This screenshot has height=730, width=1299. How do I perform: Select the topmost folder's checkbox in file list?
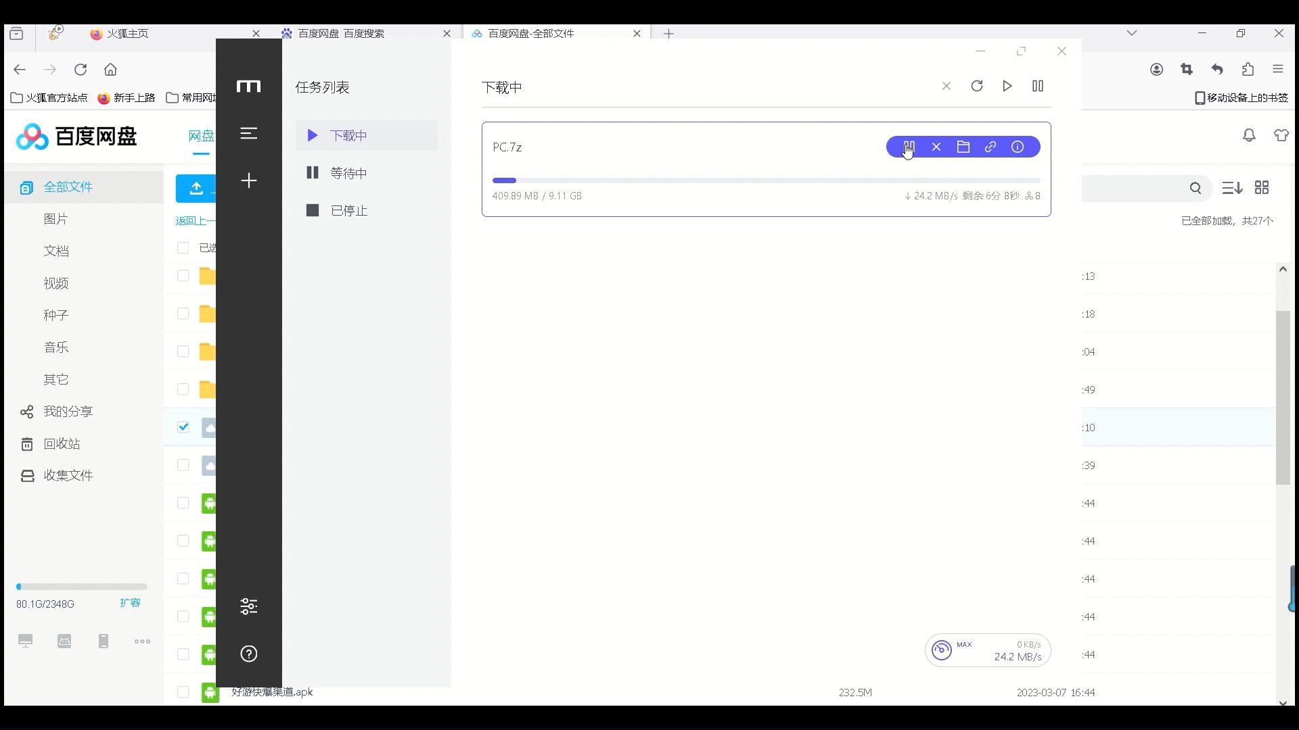(x=183, y=276)
